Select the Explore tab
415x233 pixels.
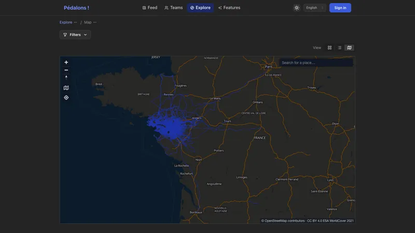200,8
